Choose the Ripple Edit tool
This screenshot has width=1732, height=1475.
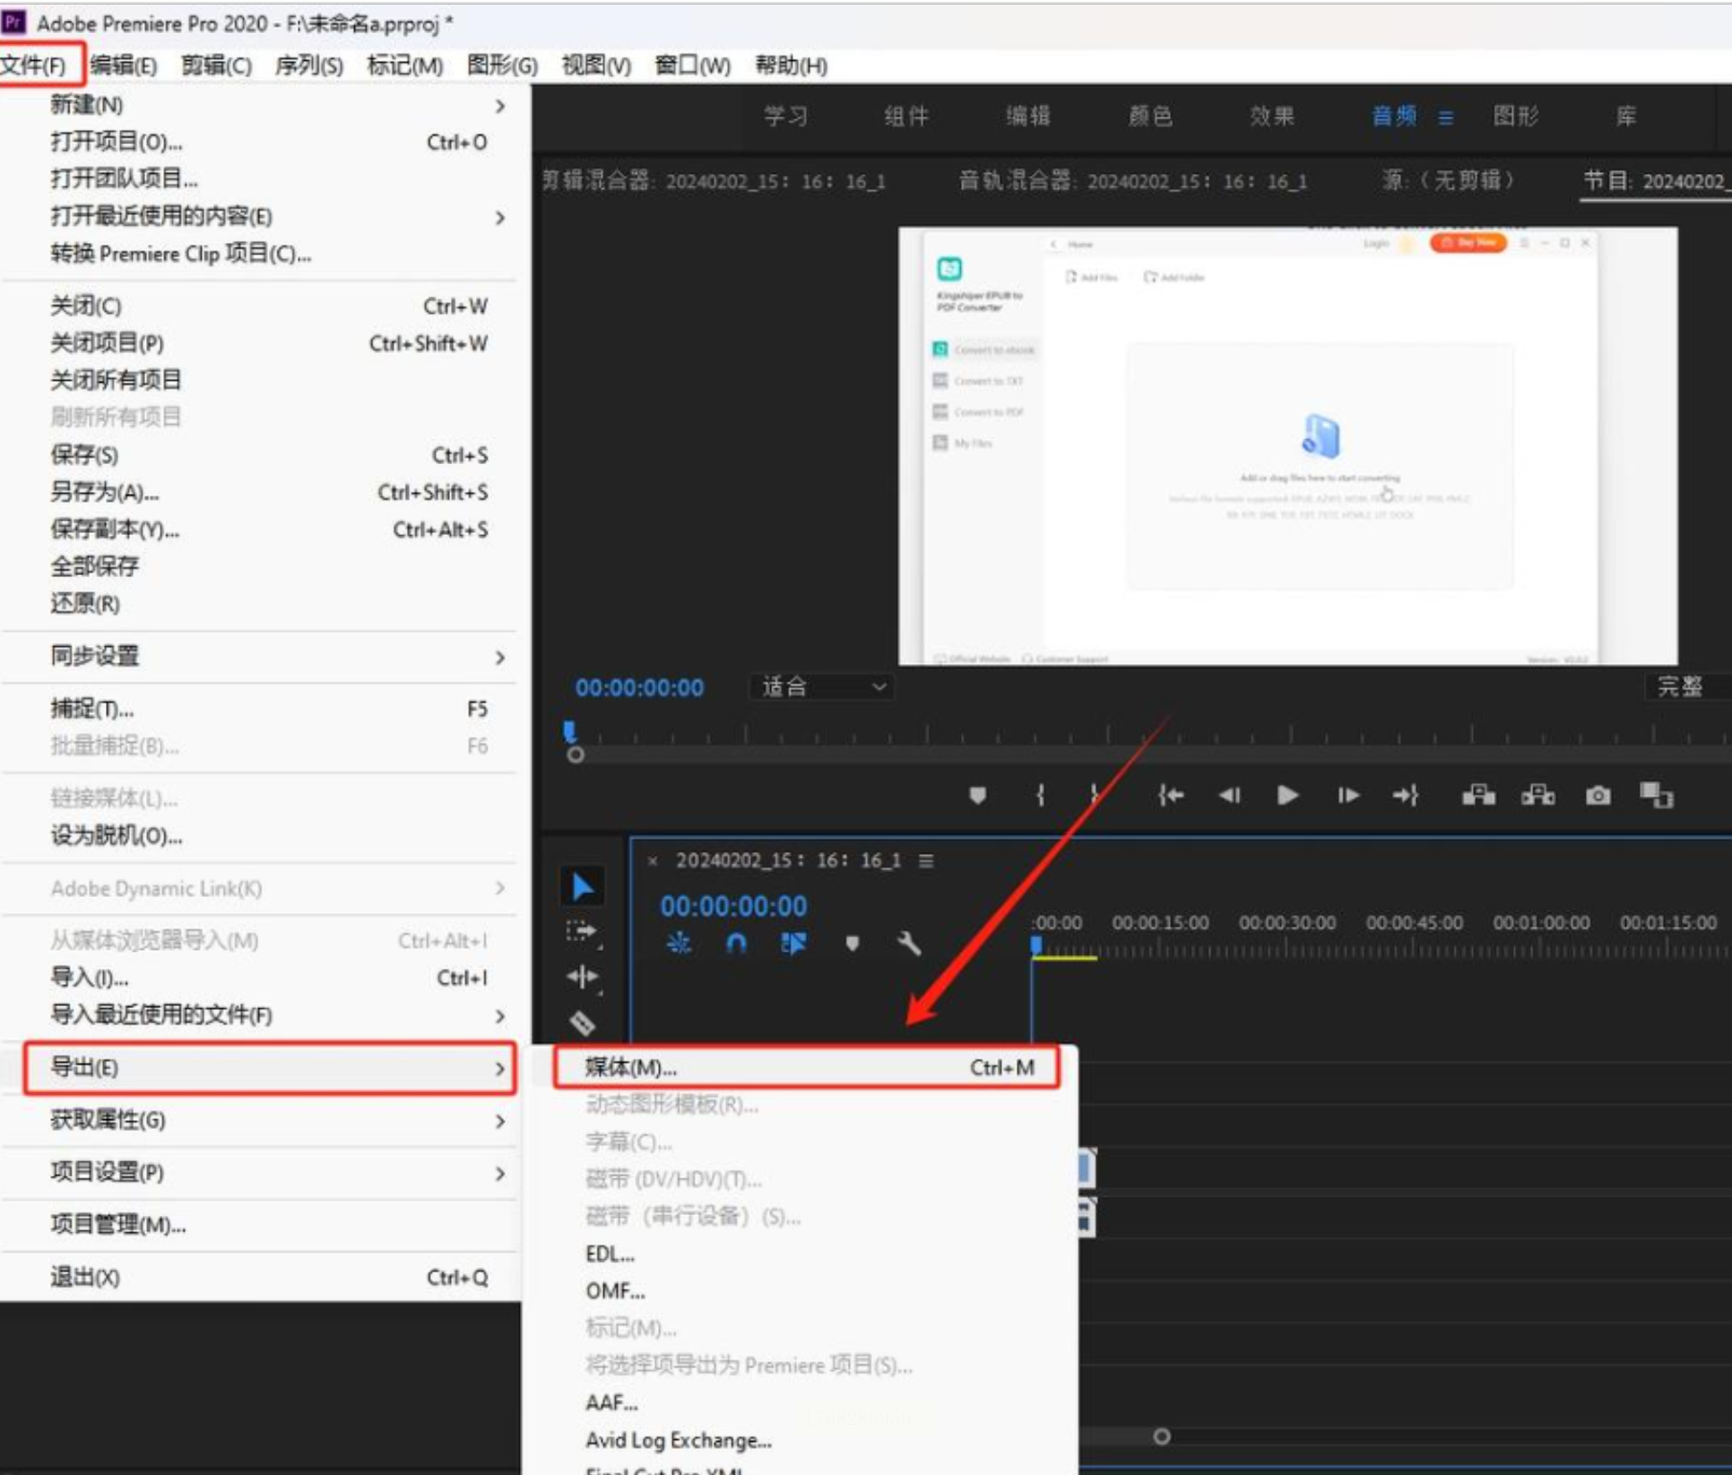(x=582, y=976)
